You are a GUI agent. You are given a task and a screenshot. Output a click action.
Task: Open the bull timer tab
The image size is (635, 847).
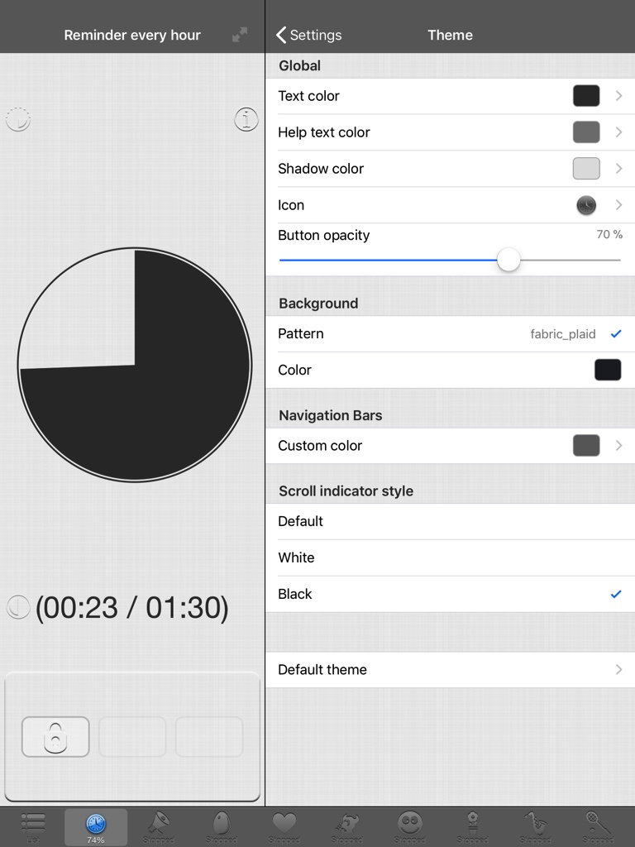click(346, 827)
